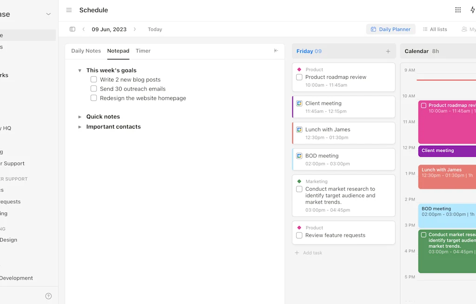The width and height of the screenshot is (476, 304).
Task: Click the lightning bolt icon
Action: point(473,10)
